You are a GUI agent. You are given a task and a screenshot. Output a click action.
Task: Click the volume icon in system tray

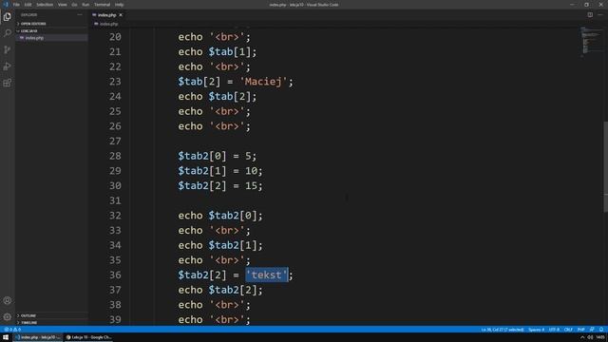[x=590, y=337]
